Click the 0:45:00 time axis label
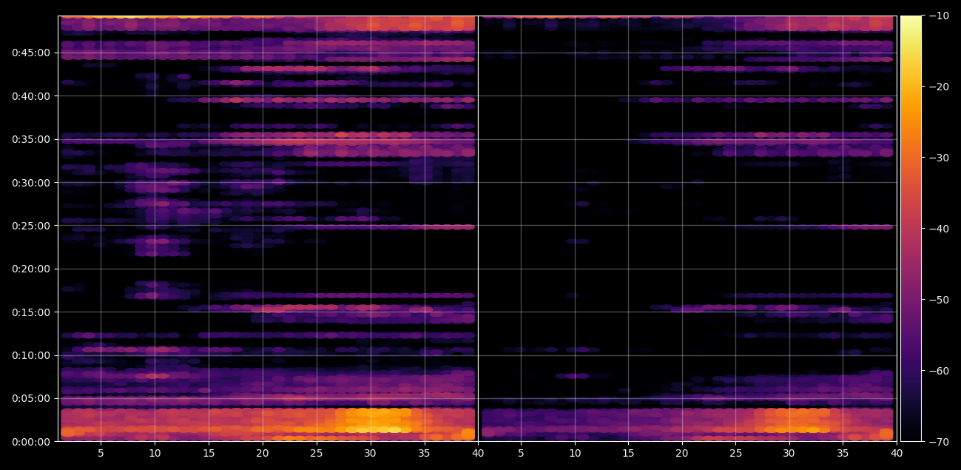 (31, 53)
